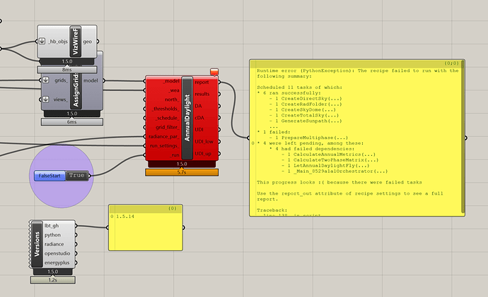Click the _model input on AnnualDaylight
488x297 pixels.
[x=171, y=81]
